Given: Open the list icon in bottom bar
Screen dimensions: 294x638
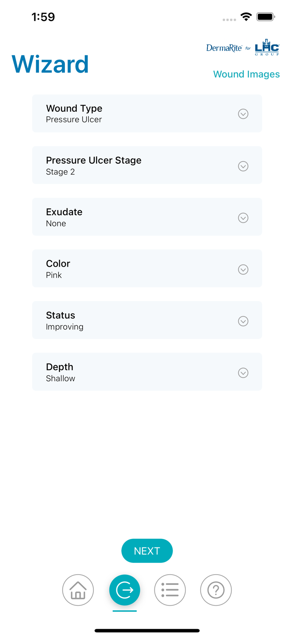Looking at the screenshot, I should [170, 590].
